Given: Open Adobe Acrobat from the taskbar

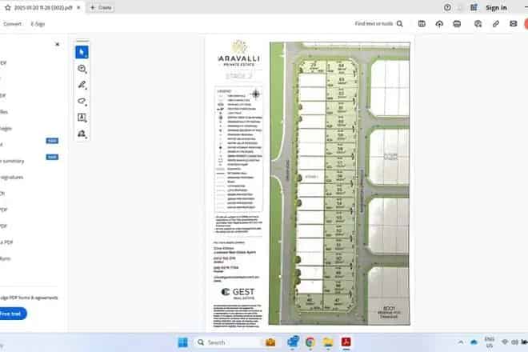Looking at the screenshot, I should click(x=346, y=342).
